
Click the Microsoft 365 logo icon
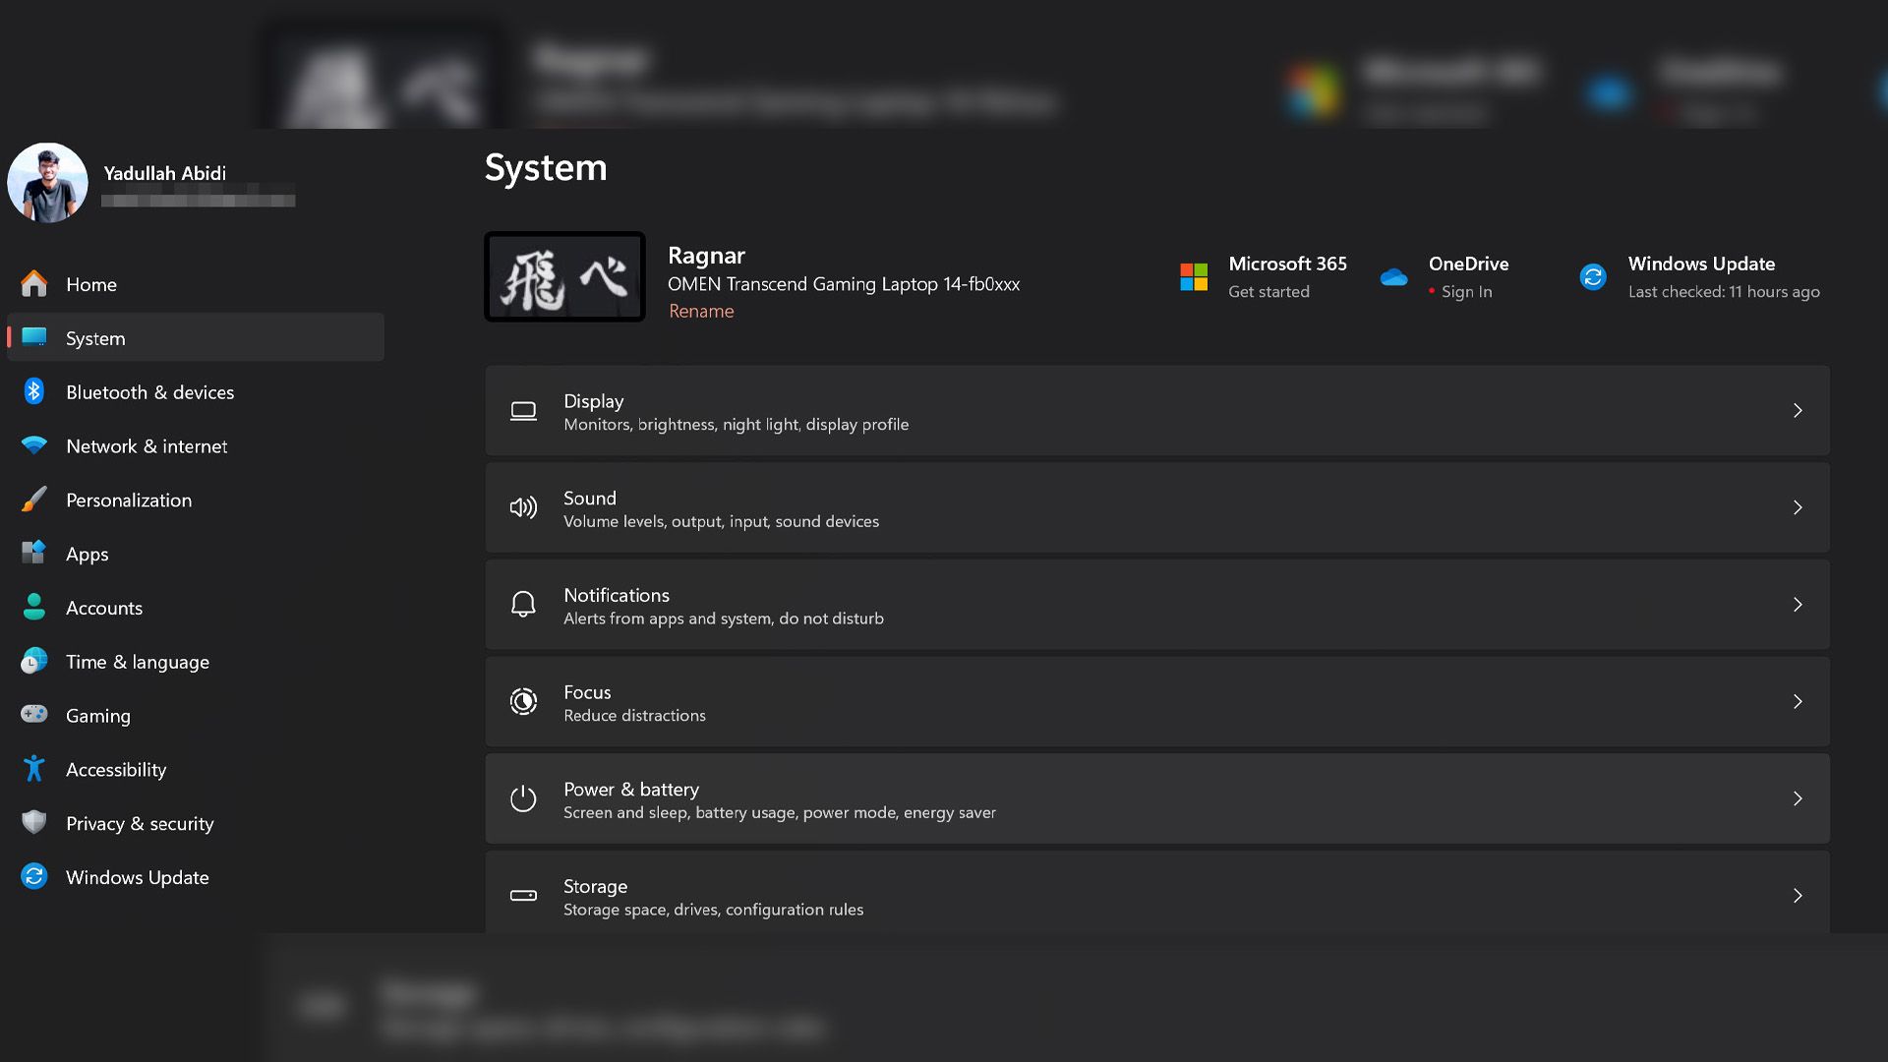point(1194,276)
